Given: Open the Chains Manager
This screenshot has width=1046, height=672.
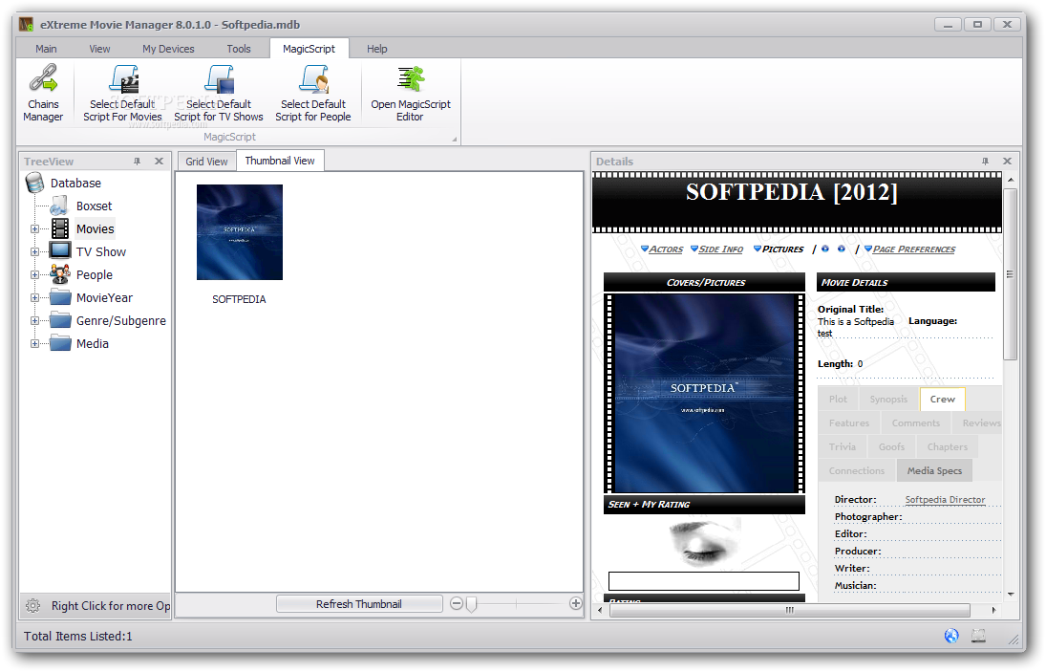Looking at the screenshot, I should (x=43, y=93).
